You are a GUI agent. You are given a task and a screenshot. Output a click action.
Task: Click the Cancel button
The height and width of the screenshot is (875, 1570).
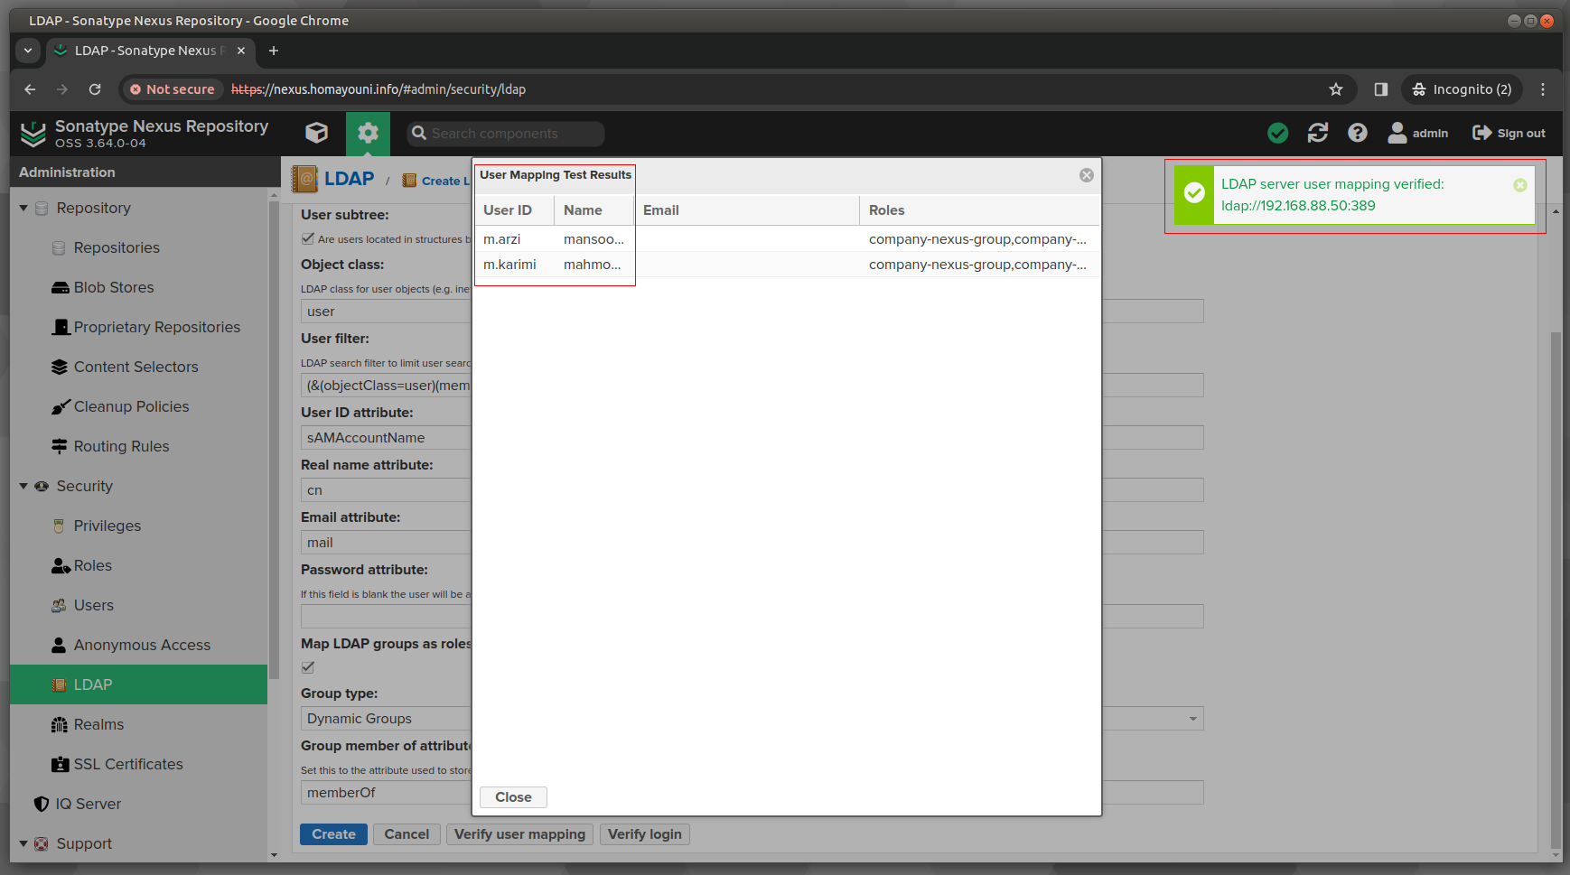[x=407, y=834]
